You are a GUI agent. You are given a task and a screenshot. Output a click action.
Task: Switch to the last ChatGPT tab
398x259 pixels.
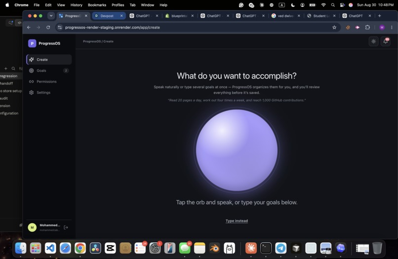[x=356, y=16]
